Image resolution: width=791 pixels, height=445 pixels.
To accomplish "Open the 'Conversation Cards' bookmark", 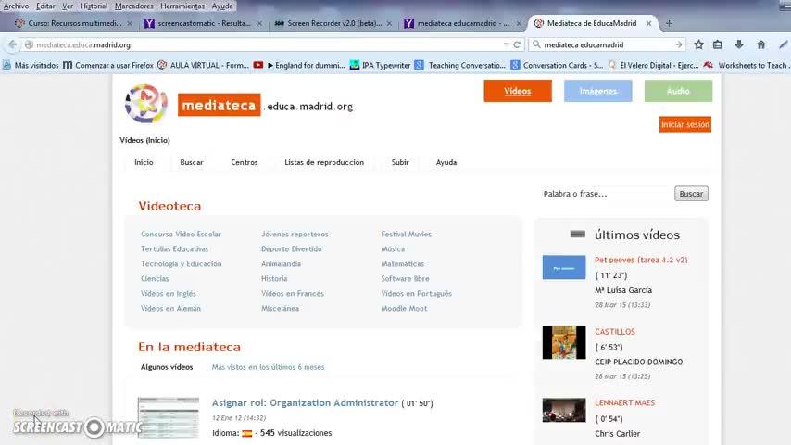I will click(557, 65).
